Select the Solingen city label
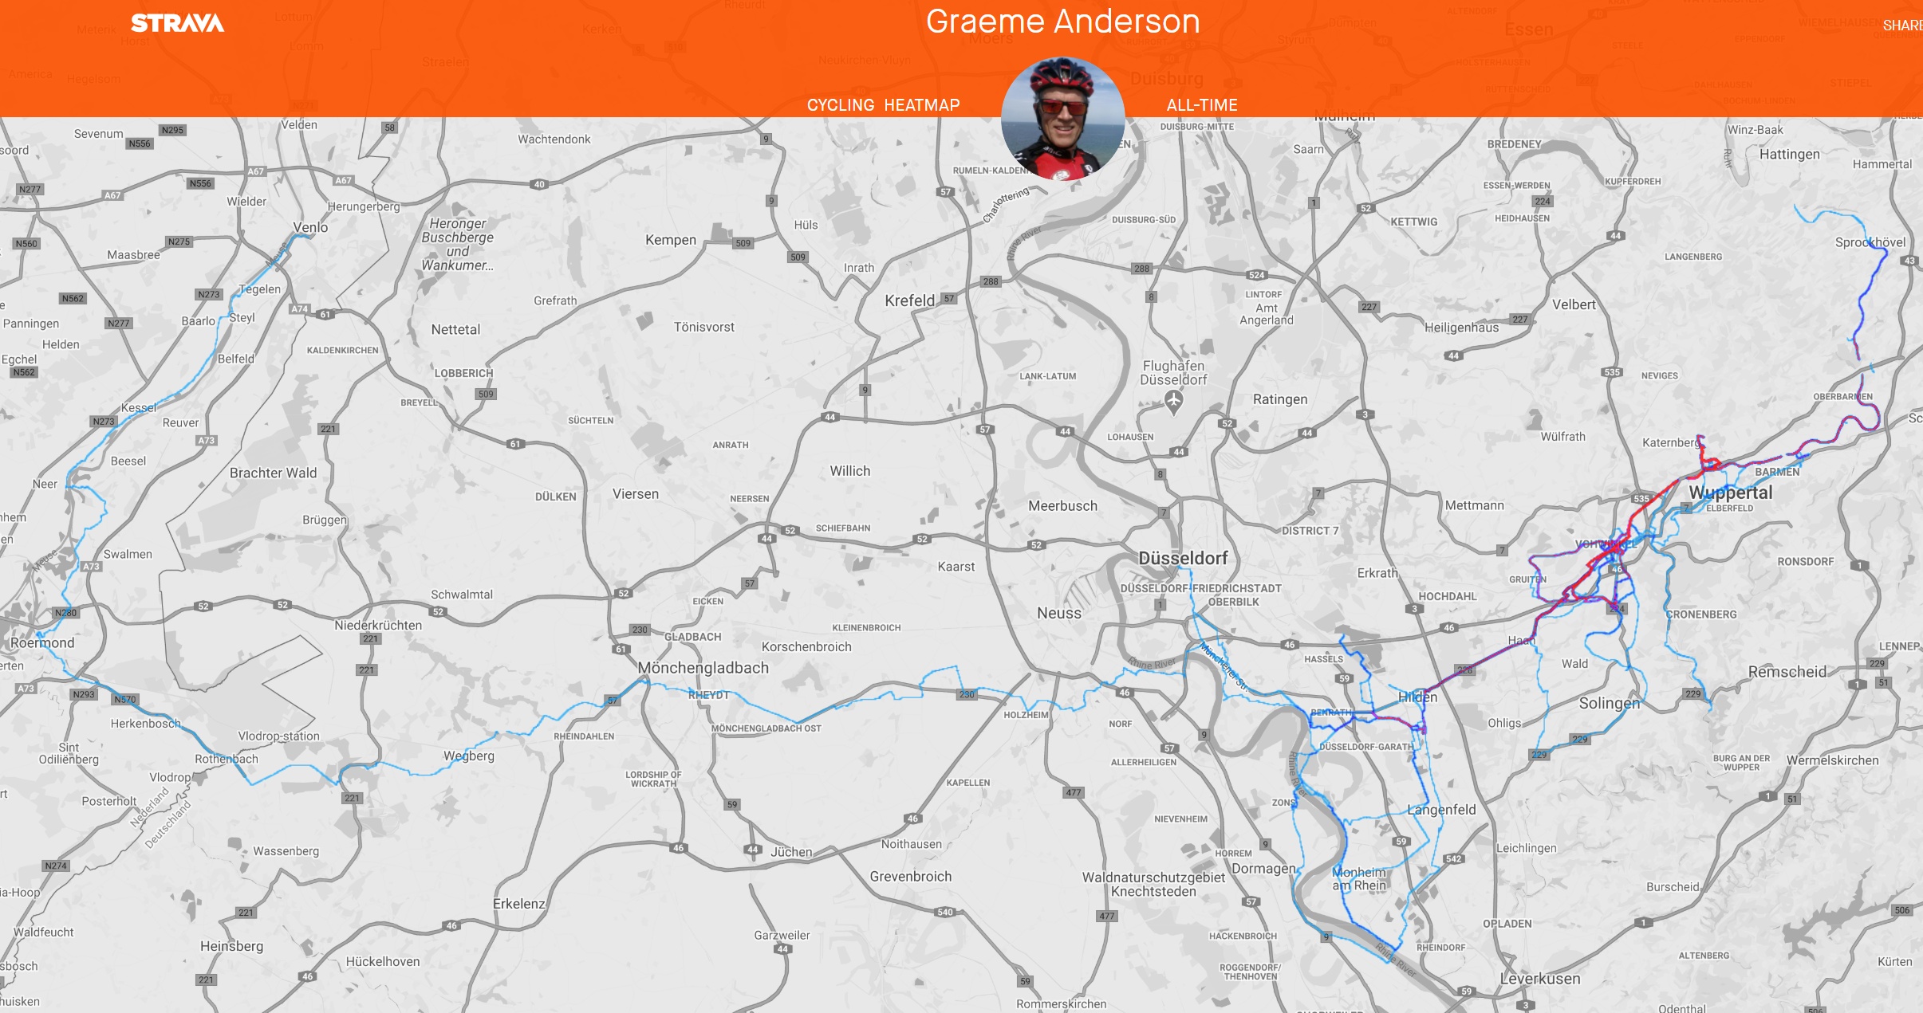This screenshot has width=1923, height=1013. click(1610, 703)
